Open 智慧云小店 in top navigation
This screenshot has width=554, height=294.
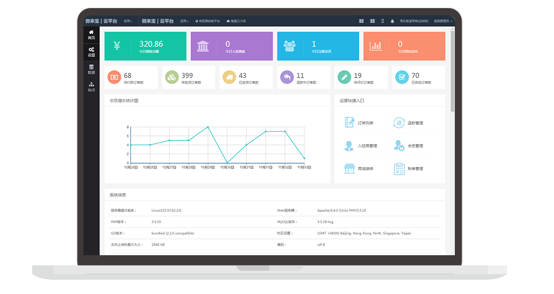(x=236, y=21)
